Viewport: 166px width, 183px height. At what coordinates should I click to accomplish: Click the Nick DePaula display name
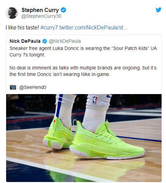25,41
